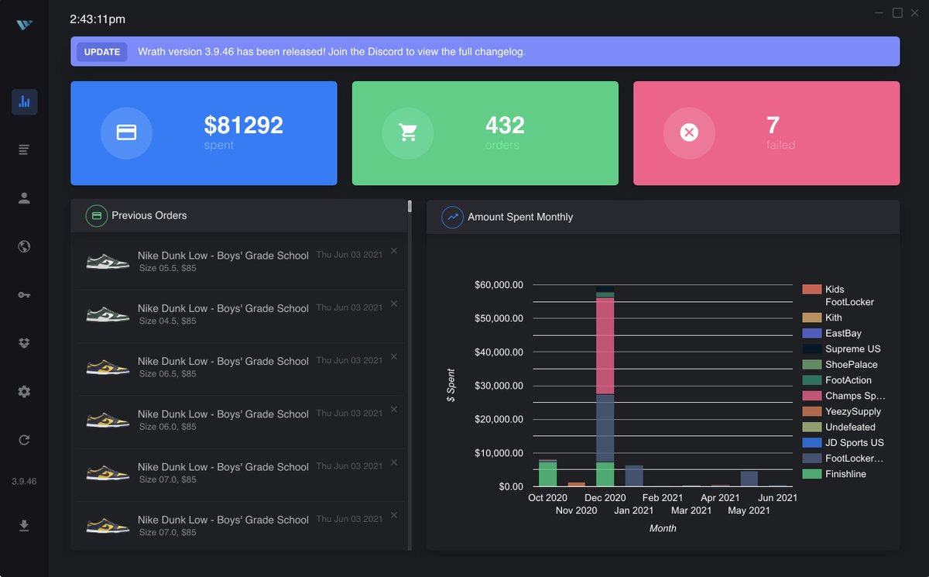
Task: Click the Jan 2021 bar in chart
Action: [634, 476]
